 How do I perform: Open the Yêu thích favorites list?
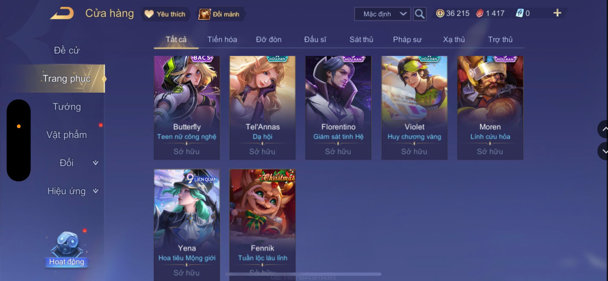[165, 14]
